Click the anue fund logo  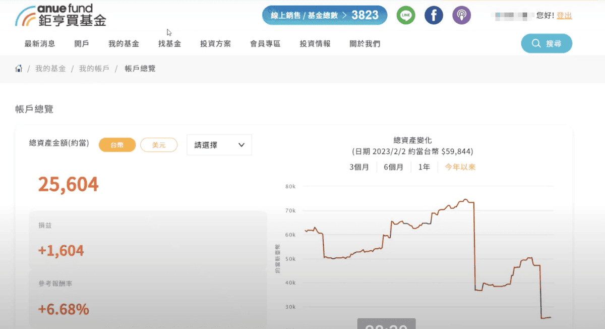coord(61,15)
